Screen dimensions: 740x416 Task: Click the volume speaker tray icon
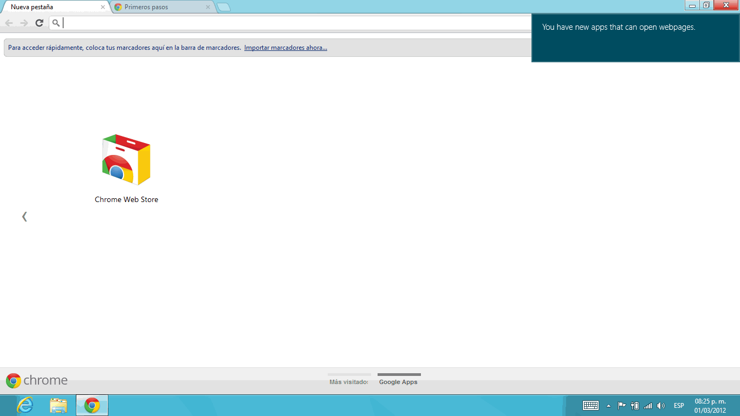pyautogui.click(x=660, y=406)
